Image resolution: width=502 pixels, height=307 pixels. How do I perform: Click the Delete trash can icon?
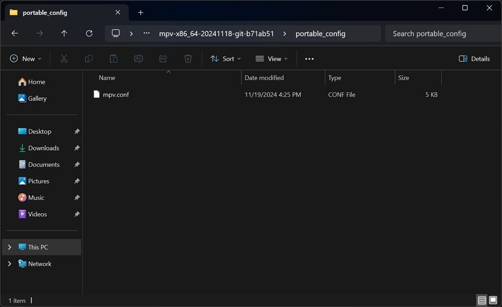pos(188,59)
